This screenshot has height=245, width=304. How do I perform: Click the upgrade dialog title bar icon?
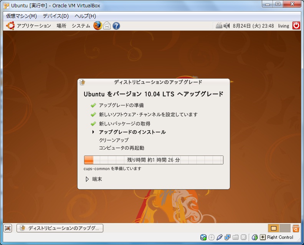click(82, 82)
